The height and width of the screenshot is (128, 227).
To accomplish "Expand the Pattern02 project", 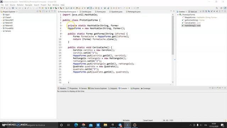I will pos(1,26).
